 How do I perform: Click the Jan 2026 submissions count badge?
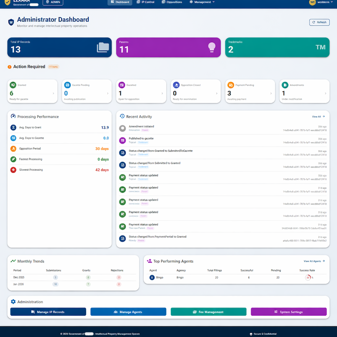56,284
